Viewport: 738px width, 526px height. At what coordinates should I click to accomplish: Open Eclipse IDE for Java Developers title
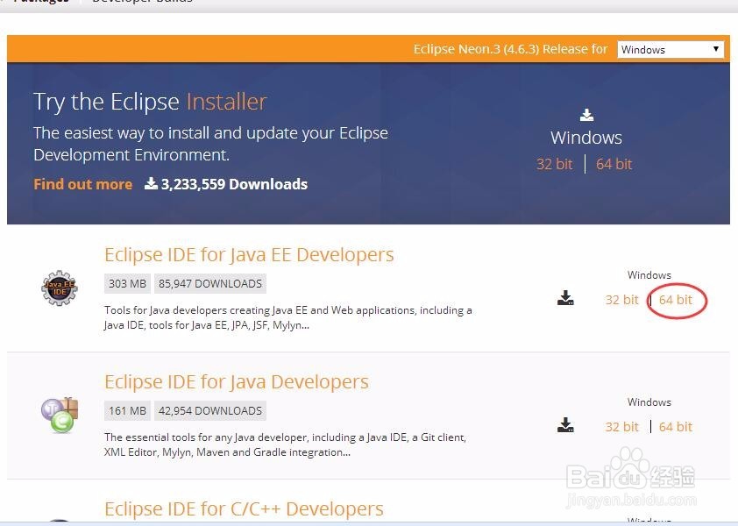coord(237,382)
